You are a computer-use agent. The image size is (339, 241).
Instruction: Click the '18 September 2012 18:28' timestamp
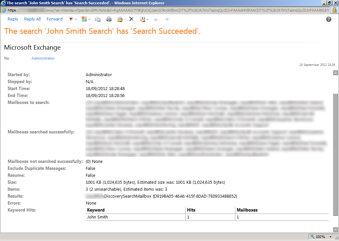click(x=317, y=65)
